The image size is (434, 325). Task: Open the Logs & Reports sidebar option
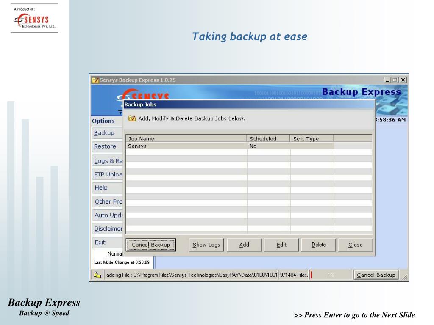tap(107, 161)
